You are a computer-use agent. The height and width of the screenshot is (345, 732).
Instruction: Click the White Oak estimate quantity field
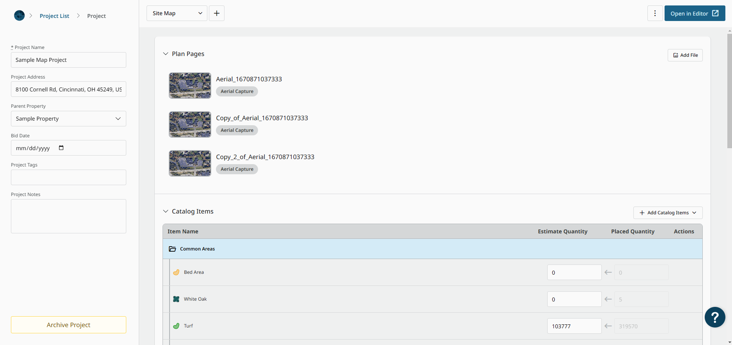(574, 299)
